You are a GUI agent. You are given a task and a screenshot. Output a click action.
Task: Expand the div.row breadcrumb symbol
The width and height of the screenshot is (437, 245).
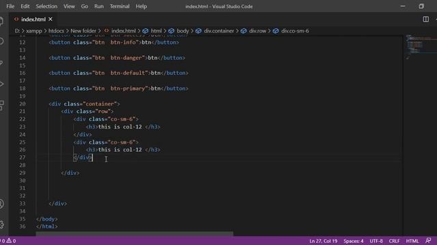pyautogui.click(x=253, y=31)
